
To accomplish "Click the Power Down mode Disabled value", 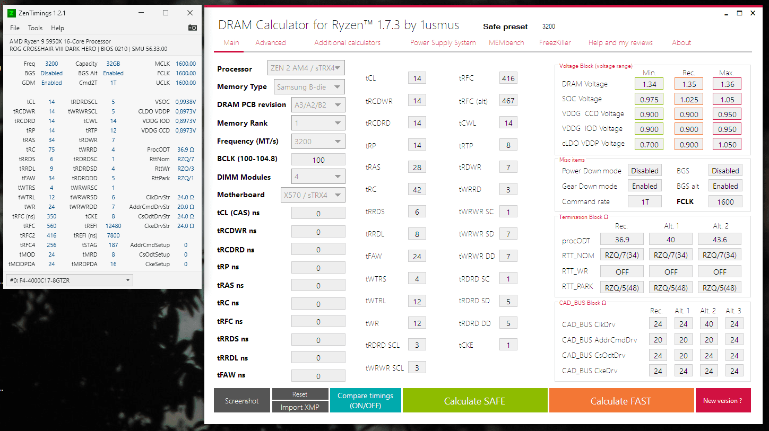I will (645, 171).
